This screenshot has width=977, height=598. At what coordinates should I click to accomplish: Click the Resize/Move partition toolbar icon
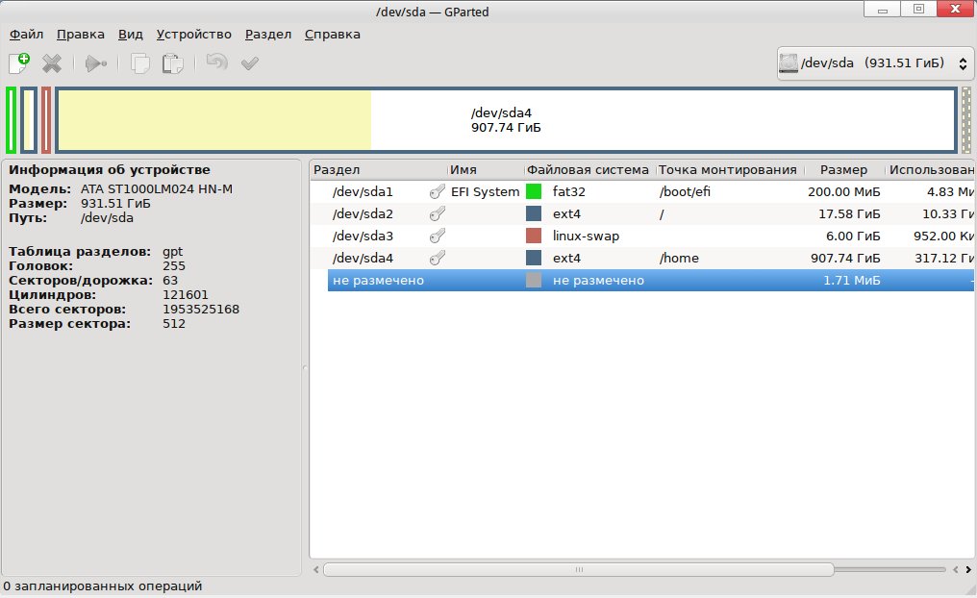click(96, 62)
